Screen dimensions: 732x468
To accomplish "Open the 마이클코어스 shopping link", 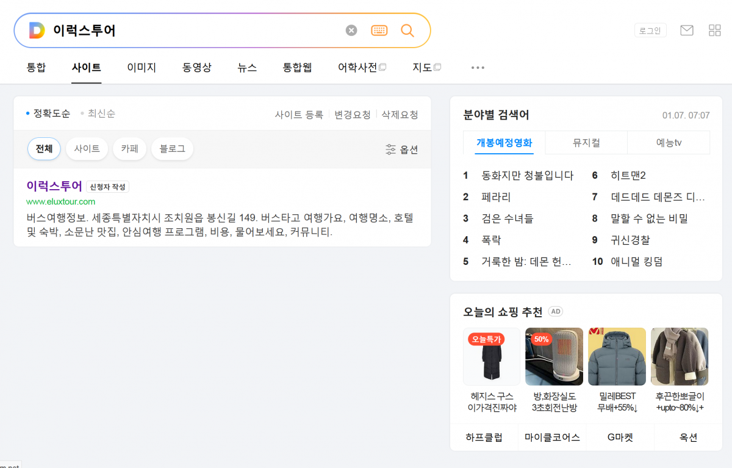I will [x=552, y=437].
